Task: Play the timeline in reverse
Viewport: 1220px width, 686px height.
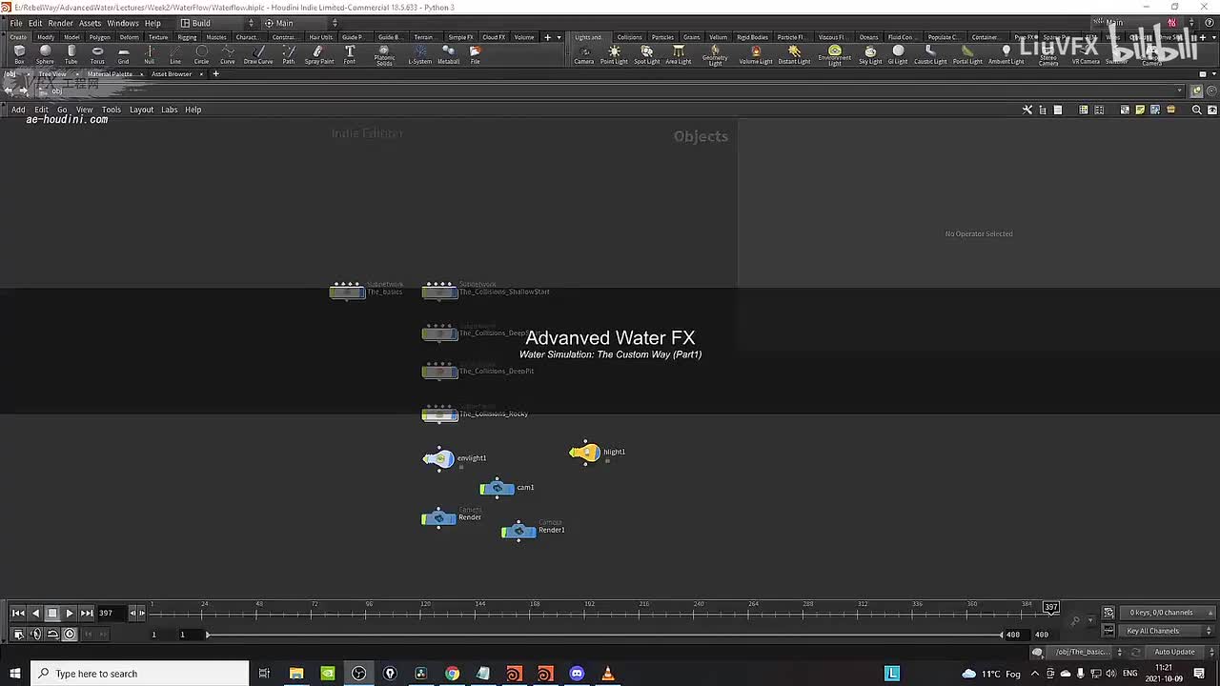Action: pyautogui.click(x=35, y=613)
